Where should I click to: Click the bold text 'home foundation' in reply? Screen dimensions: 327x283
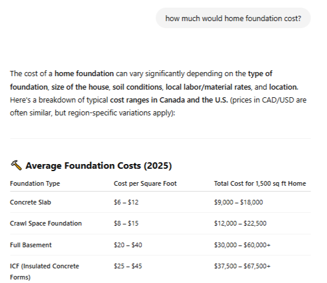[84, 74]
